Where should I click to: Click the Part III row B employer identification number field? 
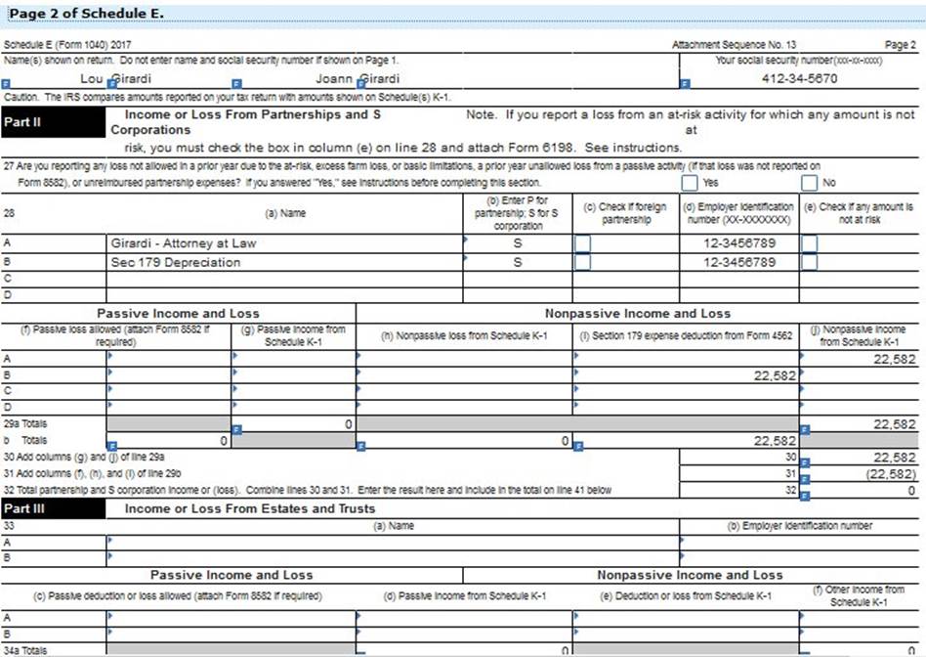(x=800, y=557)
